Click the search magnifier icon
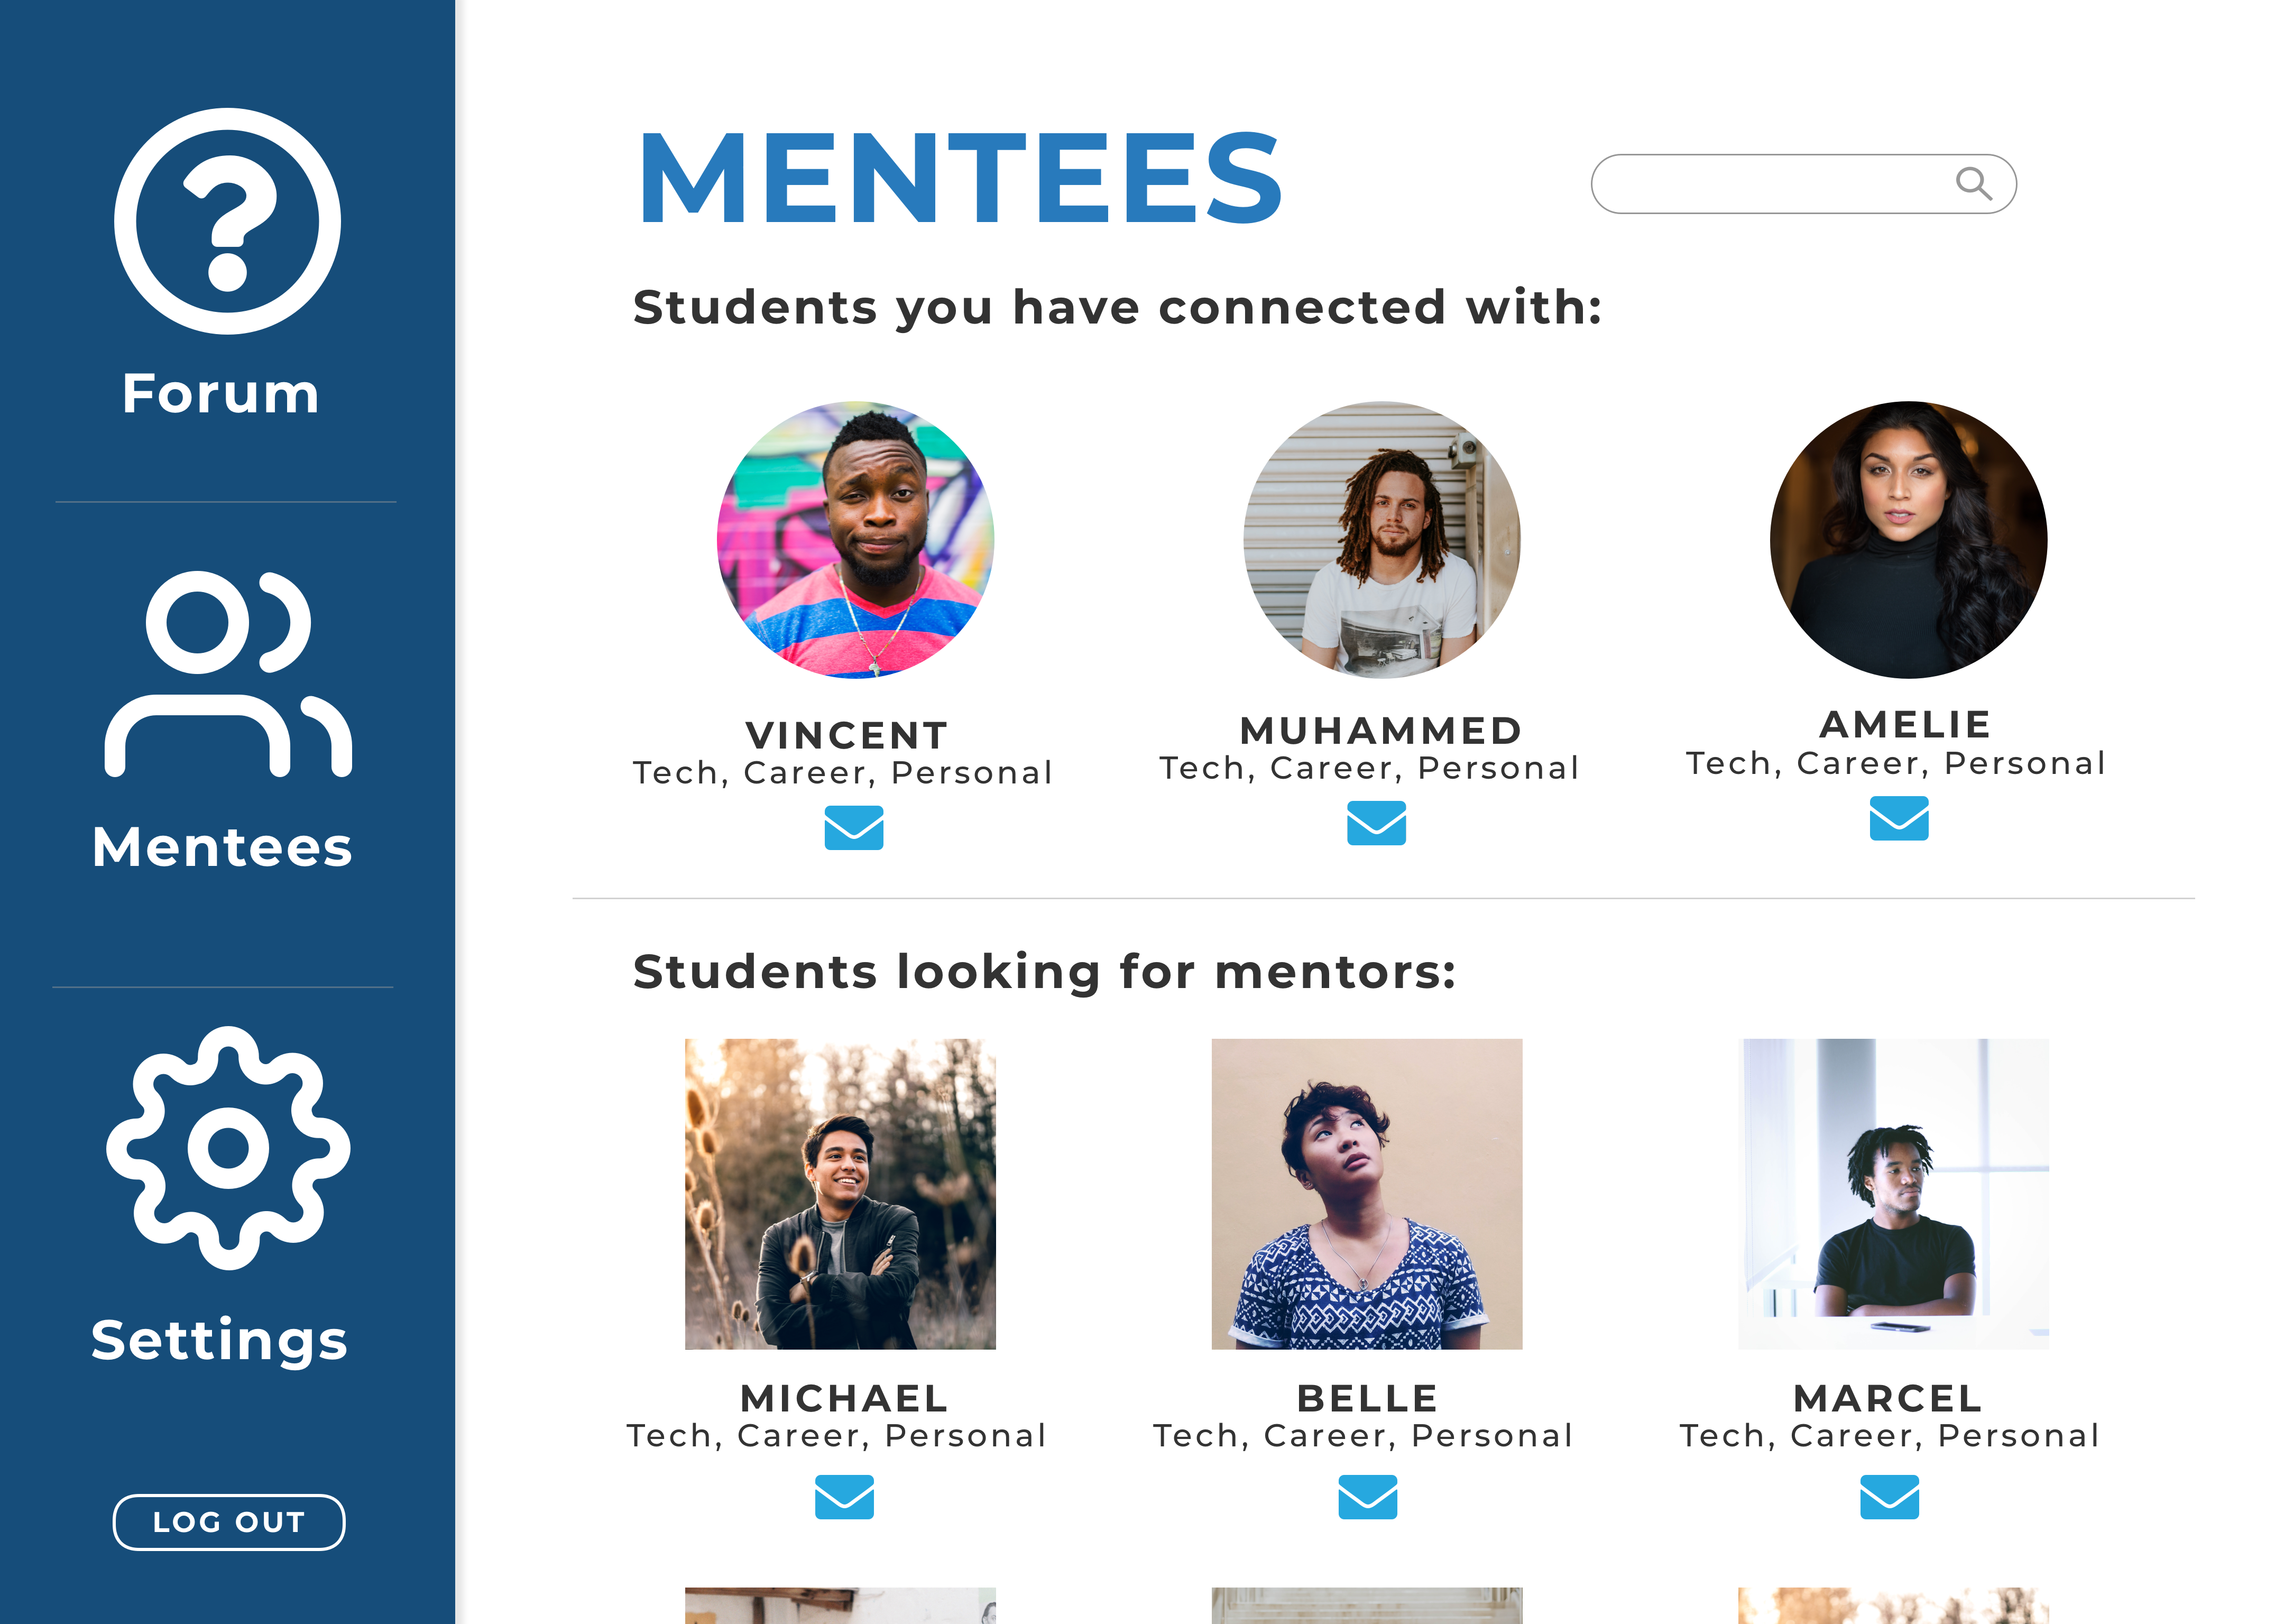This screenshot has width=2284, height=1624. click(1972, 183)
